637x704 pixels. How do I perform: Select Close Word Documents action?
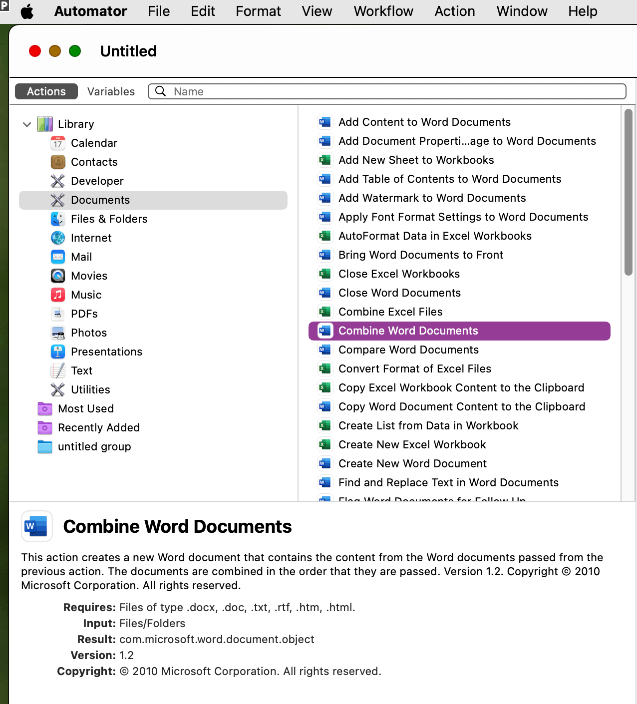click(399, 293)
